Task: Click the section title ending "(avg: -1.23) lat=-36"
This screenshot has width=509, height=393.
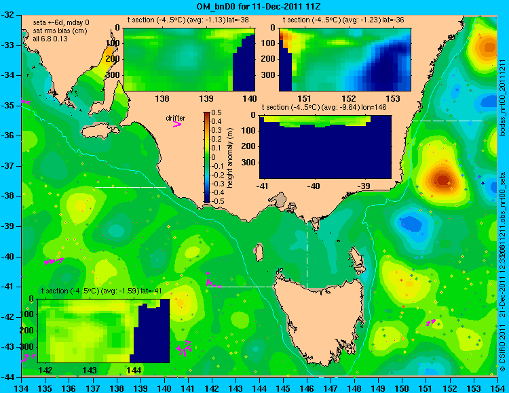Action: pyautogui.click(x=343, y=20)
